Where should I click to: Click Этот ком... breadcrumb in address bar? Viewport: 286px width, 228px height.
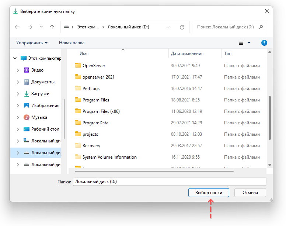[x=88, y=27]
